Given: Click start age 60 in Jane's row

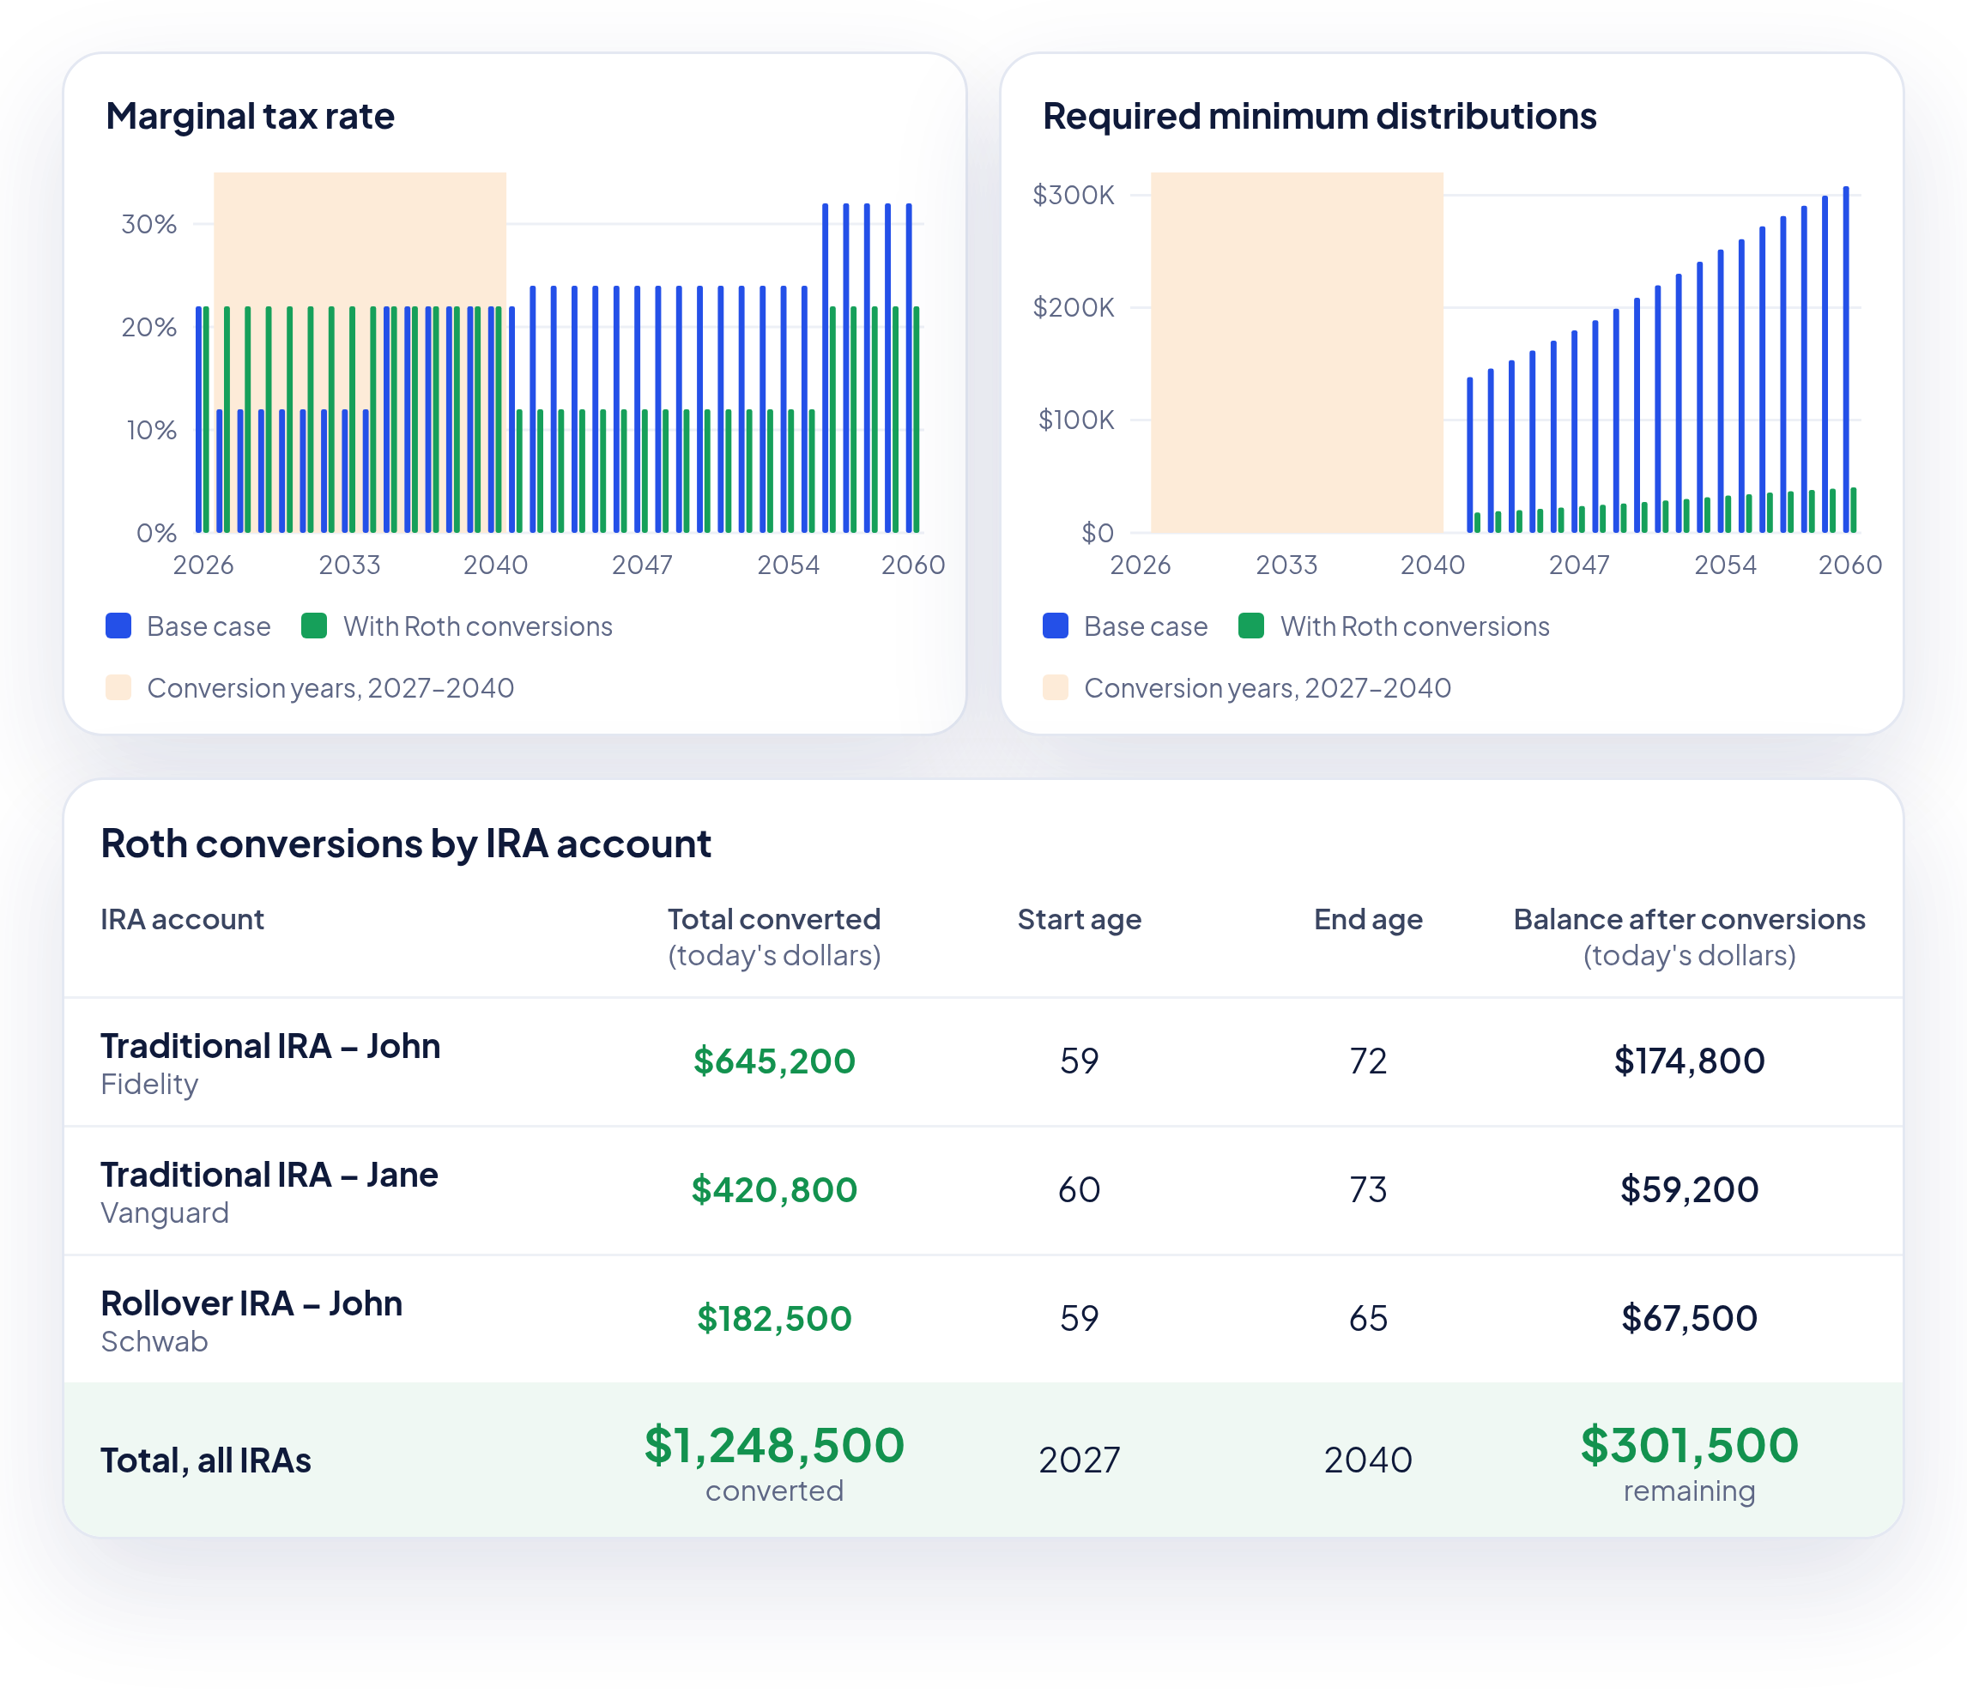Looking at the screenshot, I should [x=1080, y=1190].
